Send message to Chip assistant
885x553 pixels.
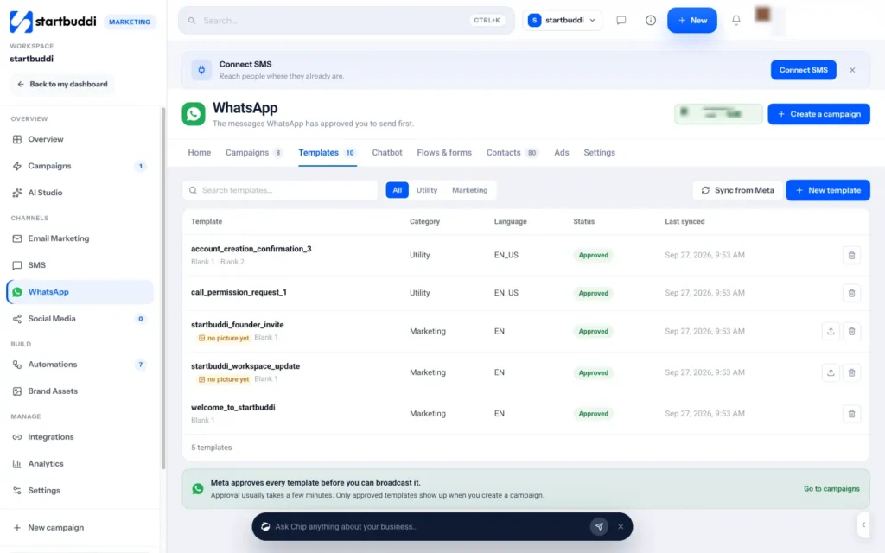[599, 526]
